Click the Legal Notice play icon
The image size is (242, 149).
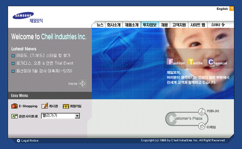pos(18,141)
